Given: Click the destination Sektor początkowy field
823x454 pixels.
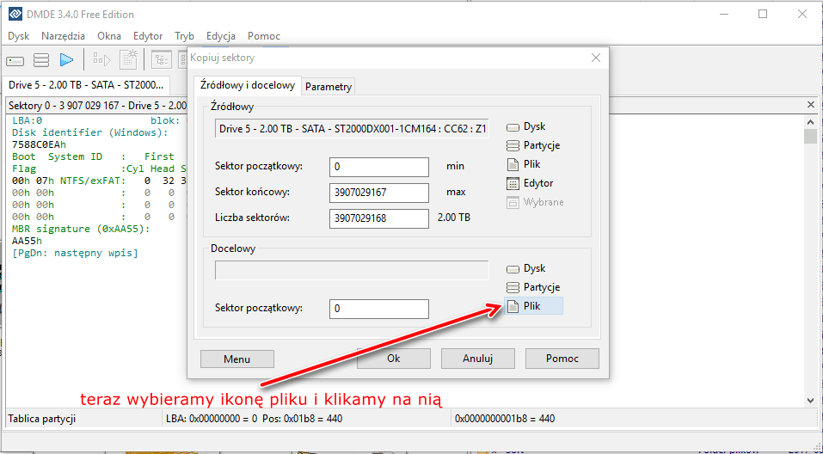Looking at the screenshot, I should [x=378, y=309].
